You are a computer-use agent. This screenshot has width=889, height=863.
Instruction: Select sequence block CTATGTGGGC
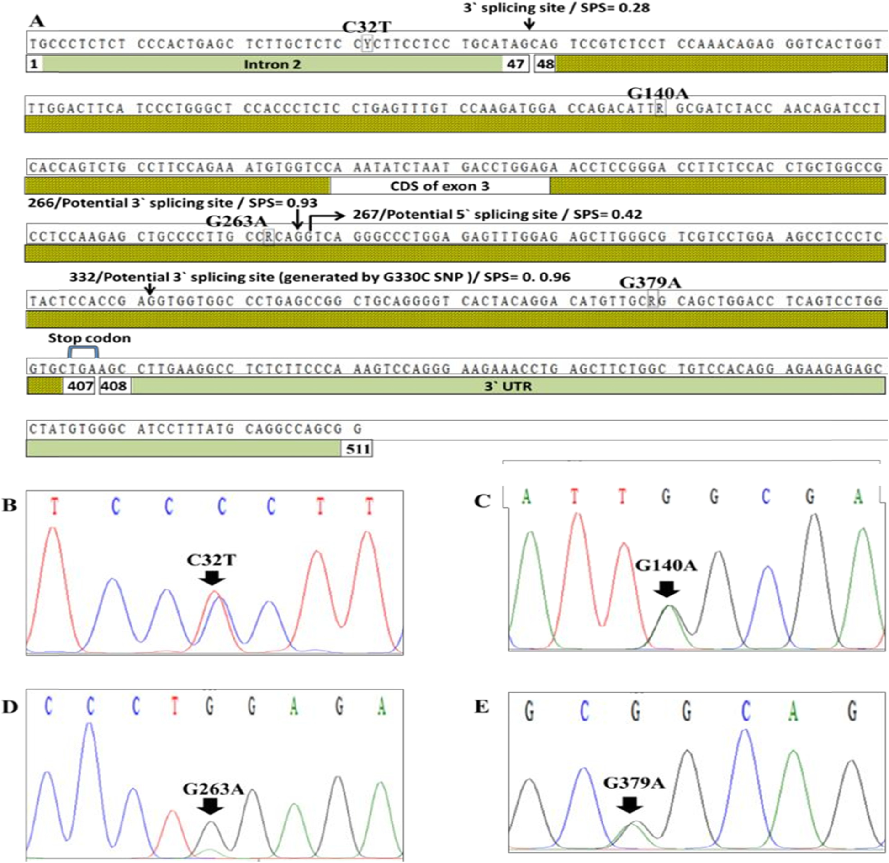[x=78, y=429]
